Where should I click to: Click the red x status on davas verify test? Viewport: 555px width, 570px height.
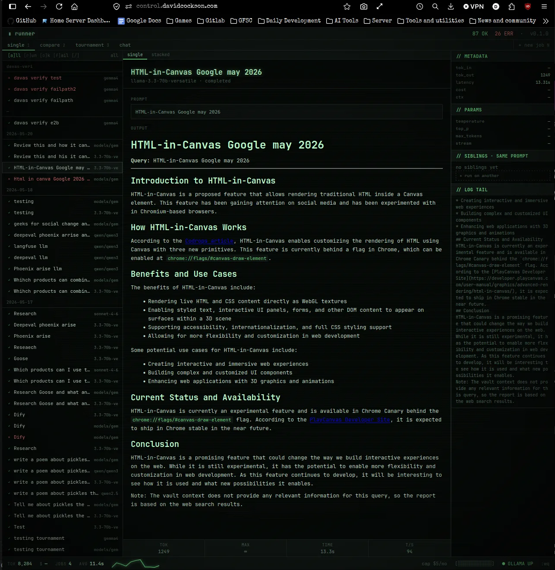[x=9, y=78]
